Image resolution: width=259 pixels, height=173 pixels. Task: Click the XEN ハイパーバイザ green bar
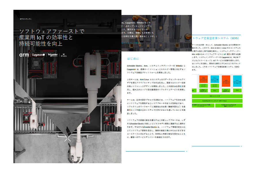[217, 96]
